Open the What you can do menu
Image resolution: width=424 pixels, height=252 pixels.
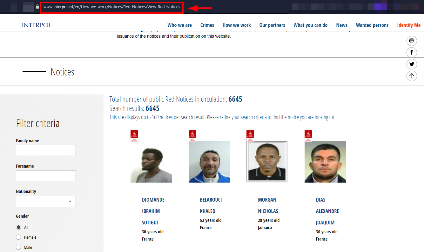click(x=311, y=25)
